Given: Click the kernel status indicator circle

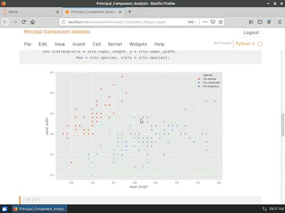Looking at the screenshot, I should coord(260,44).
